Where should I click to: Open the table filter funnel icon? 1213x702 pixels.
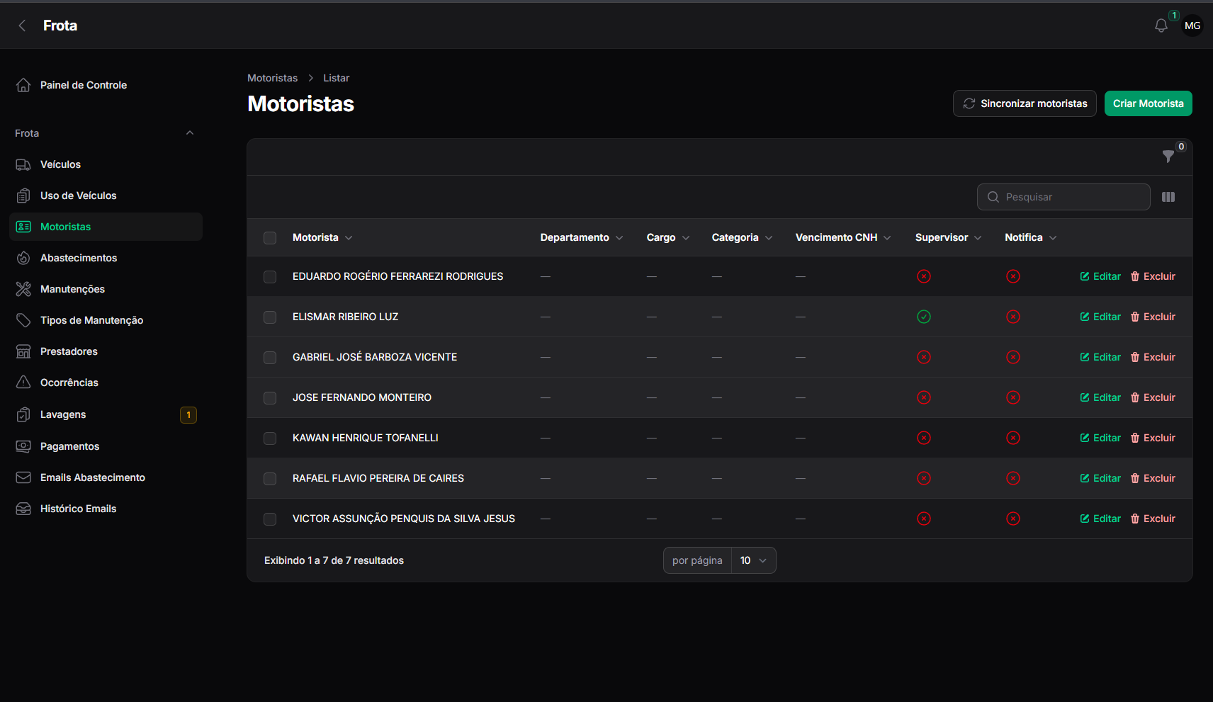1168,156
